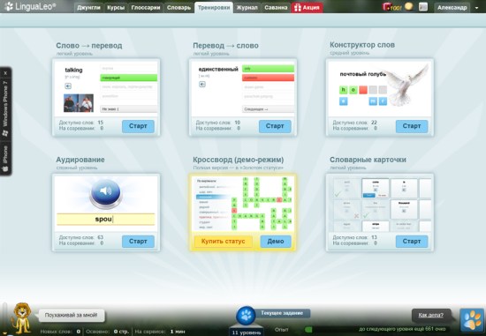Open the iPhone side tab

pyautogui.click(x=5, y=159)
